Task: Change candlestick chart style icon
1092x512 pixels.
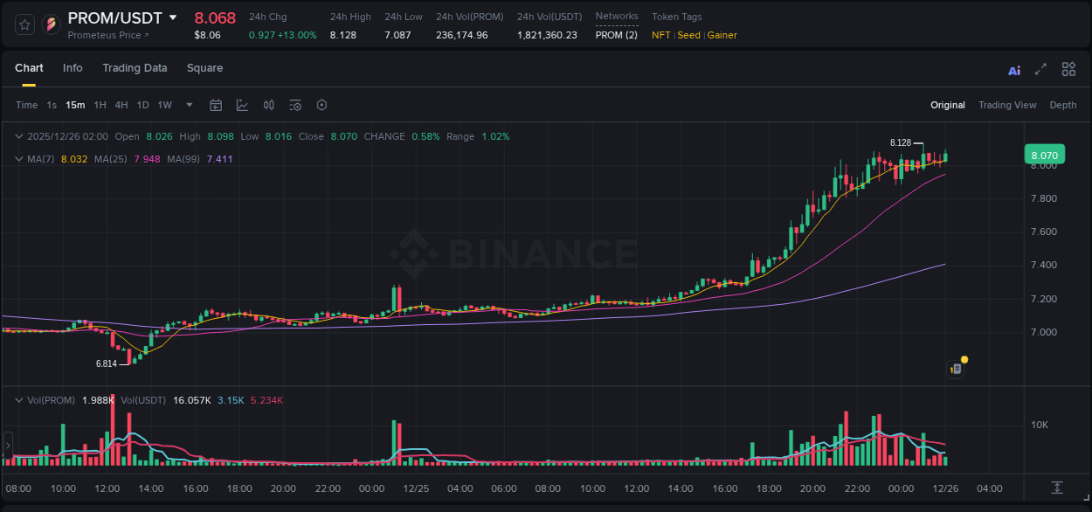Action: (269, 106)
